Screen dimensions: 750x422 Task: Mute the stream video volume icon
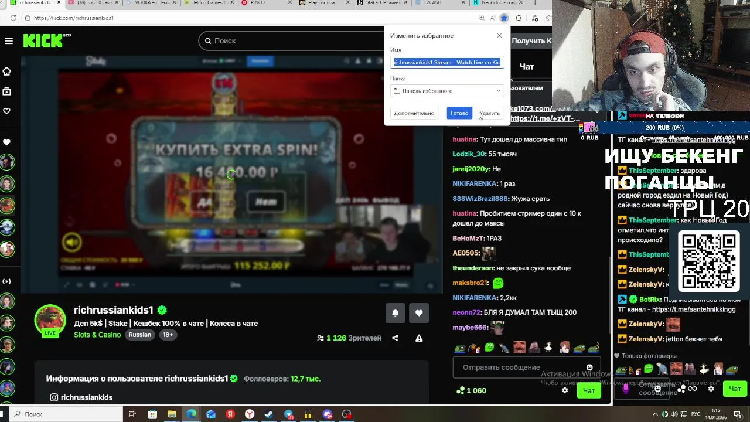(72, 241)
